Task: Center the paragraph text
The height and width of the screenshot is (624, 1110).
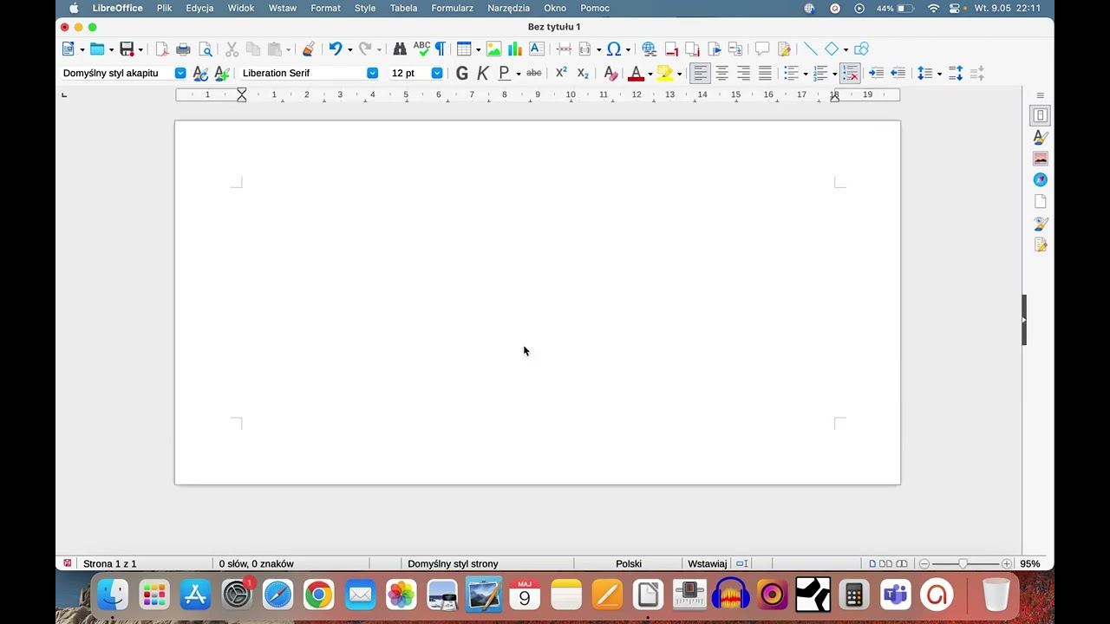Action: pyautogui.click(x=721, y=73)
